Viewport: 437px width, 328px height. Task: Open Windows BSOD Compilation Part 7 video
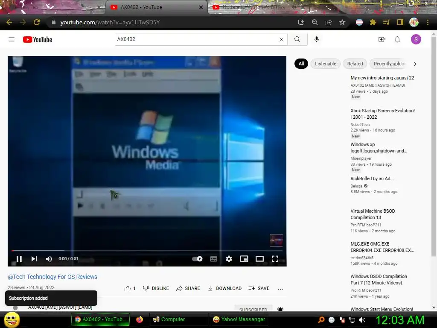[x=379, y=279]
